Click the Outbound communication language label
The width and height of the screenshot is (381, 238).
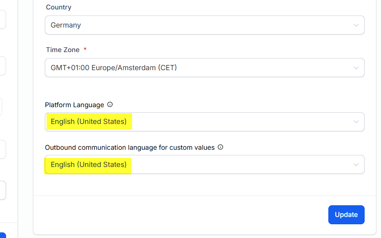tap(129, 147)
